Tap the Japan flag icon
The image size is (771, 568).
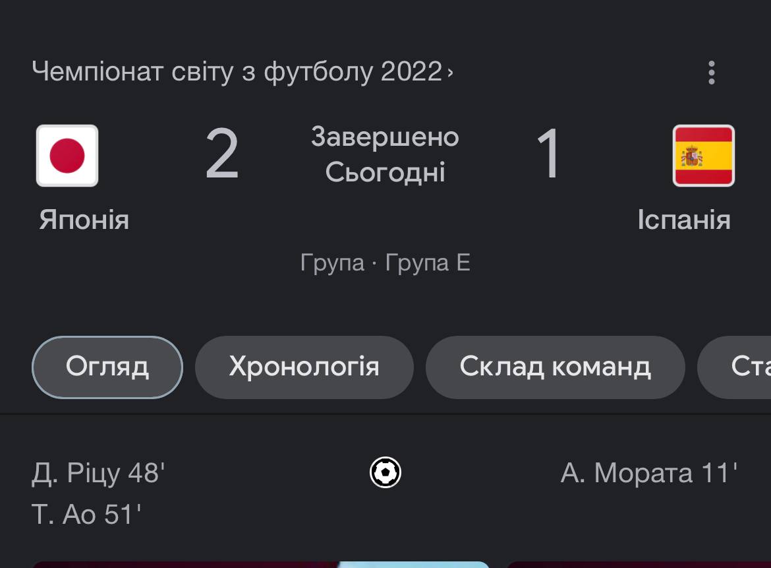click(67, 156)
